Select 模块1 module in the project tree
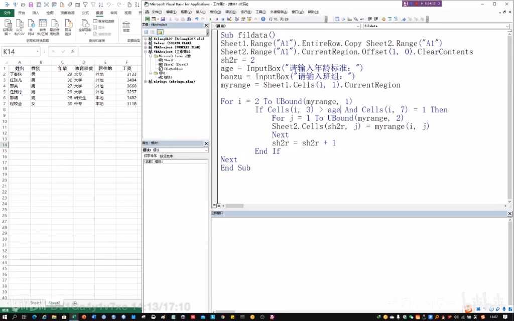514x321 pixels. click(168, 77)
